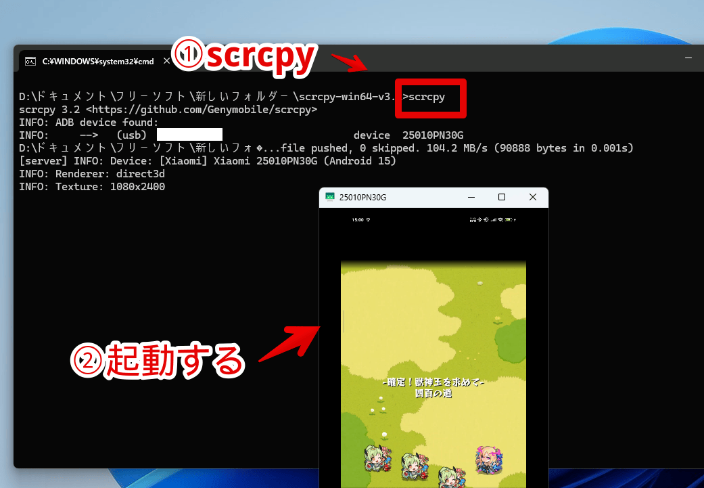Screen dimensions: 704x488
Task: Click the '[server] INFO: Device: [Xiaomi]' line
Action: 207,161
